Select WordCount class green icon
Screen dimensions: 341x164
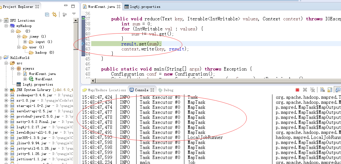tap(31, 79)
